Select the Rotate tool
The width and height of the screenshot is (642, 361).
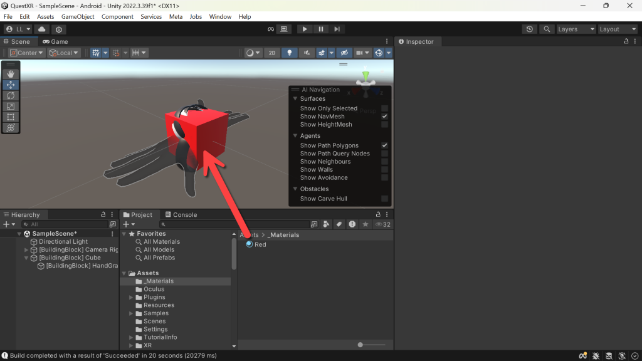(x=11, y=95)
